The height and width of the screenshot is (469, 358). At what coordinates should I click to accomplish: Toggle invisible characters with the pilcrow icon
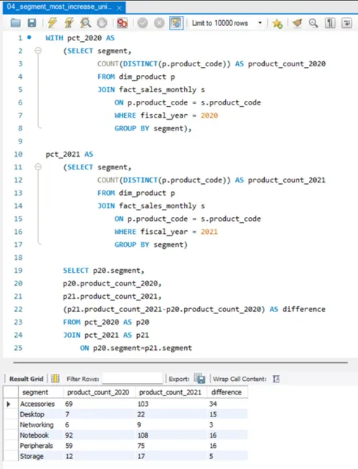tap(330, 23)
